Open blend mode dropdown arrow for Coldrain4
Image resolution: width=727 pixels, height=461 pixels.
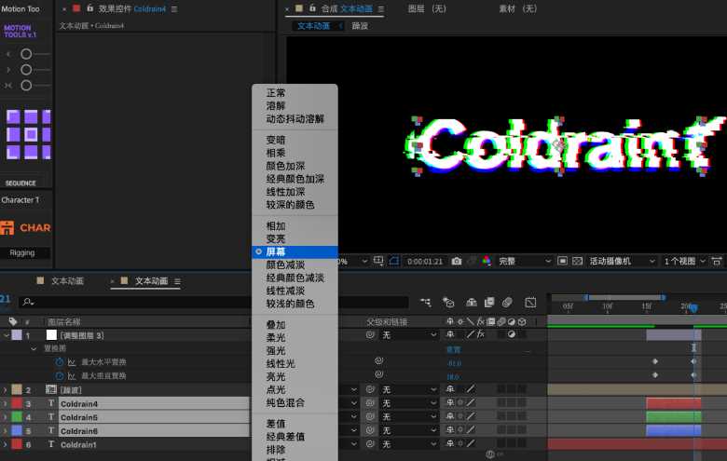click(x=354, y=403)
